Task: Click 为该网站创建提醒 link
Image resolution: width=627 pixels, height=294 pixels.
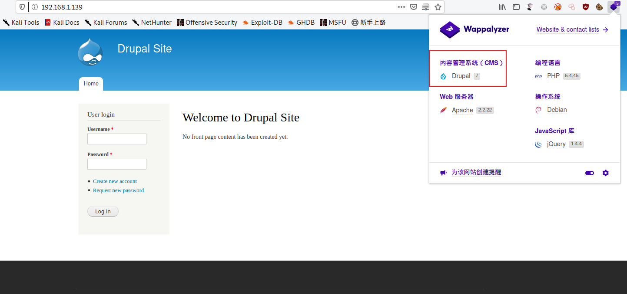Action: 476,172
